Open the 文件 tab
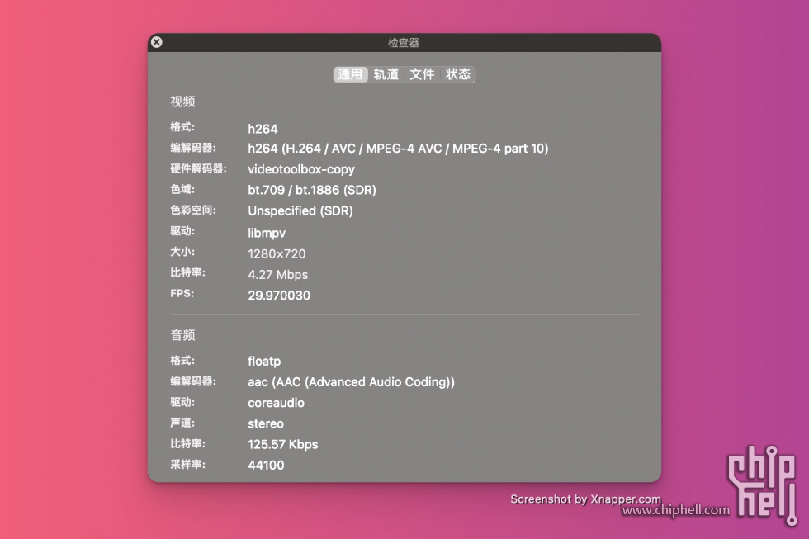This screenshot has height=539, width=809. click(x=423, y=73)
